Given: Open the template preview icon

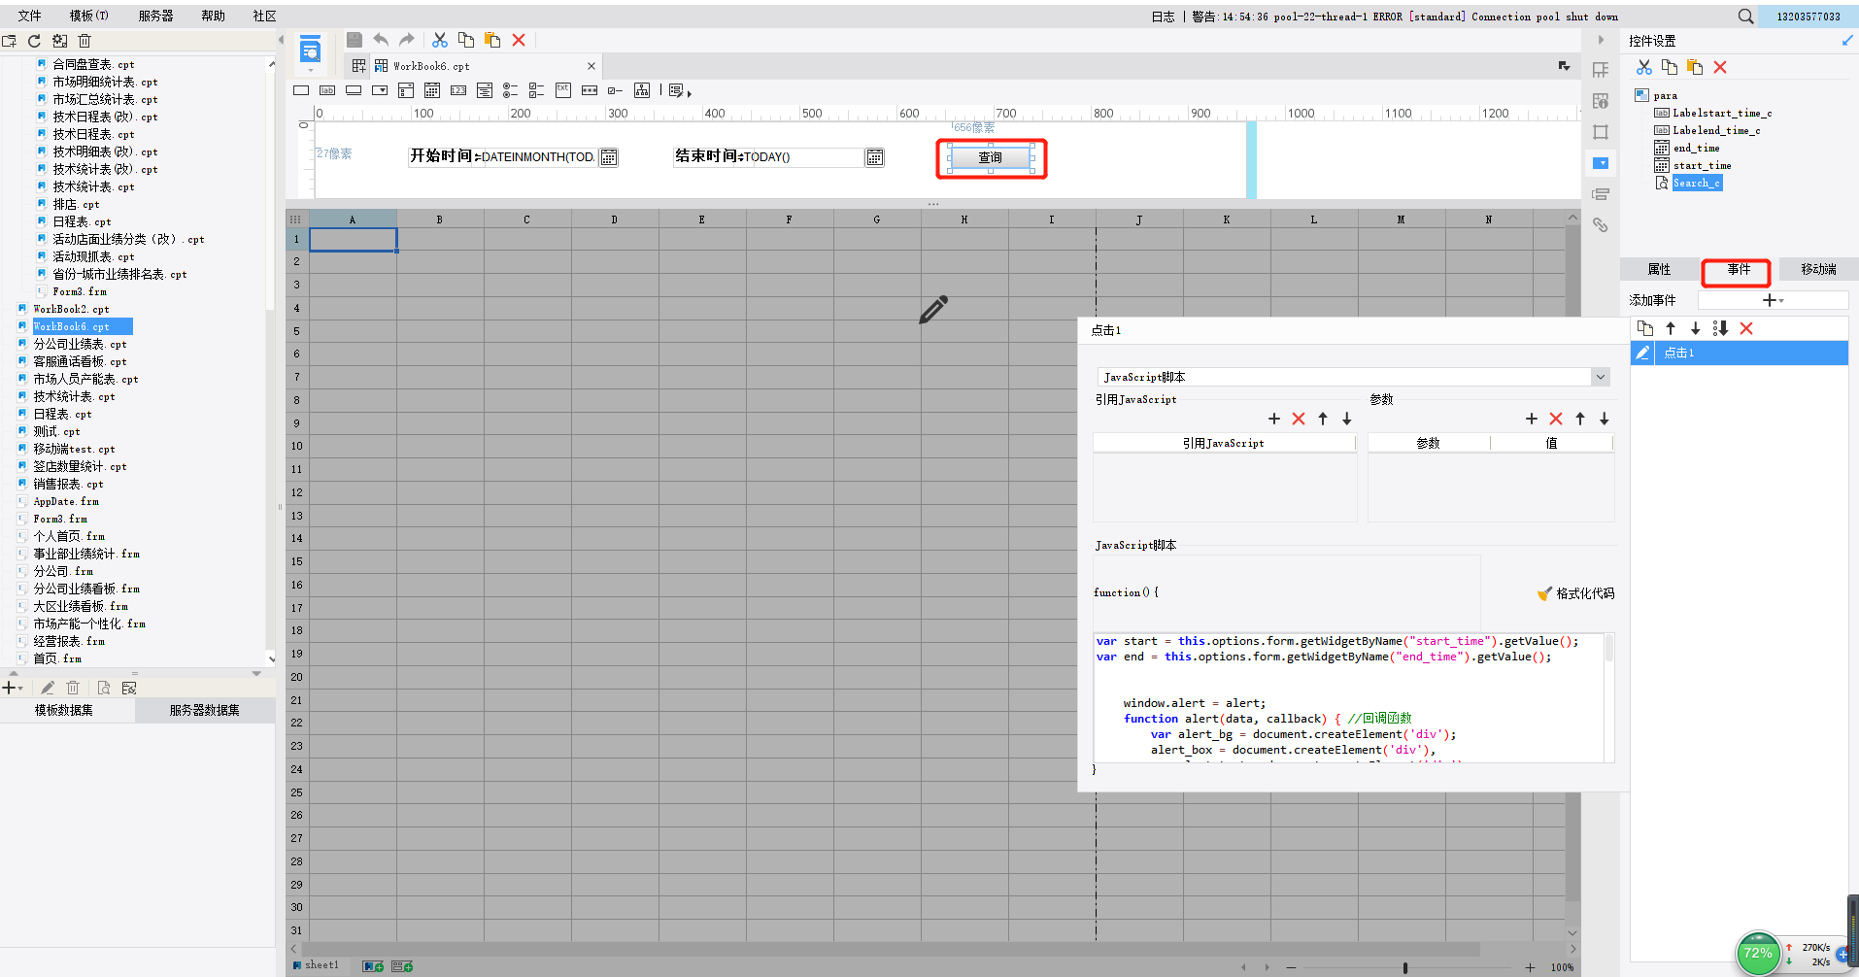Looking at the screenshot, I should 310,49.
